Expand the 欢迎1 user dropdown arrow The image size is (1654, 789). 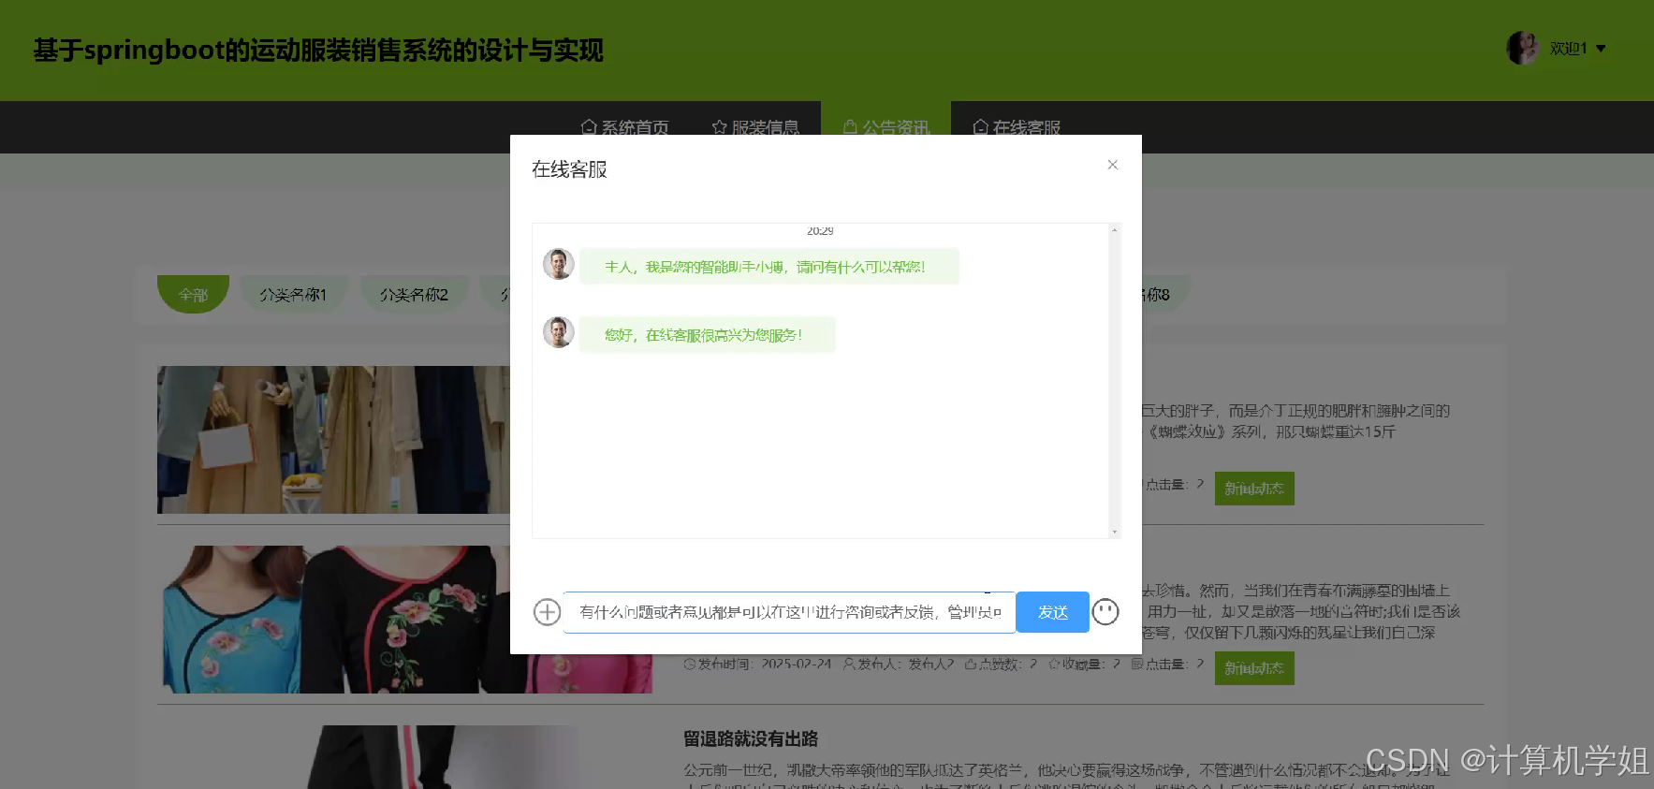[1601, 49]
